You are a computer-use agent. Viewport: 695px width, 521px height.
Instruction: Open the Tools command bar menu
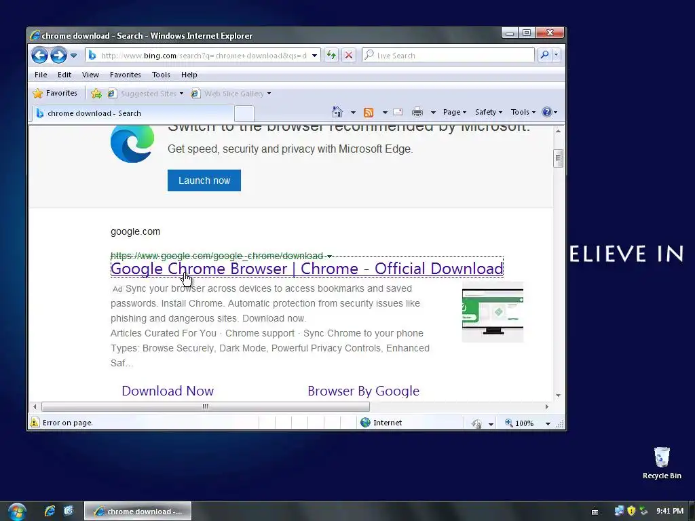point(523,112)
